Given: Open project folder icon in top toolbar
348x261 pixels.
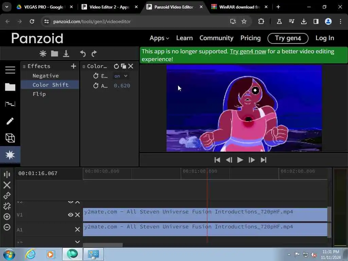Looking at the screenshot, I should click(54, 53).
